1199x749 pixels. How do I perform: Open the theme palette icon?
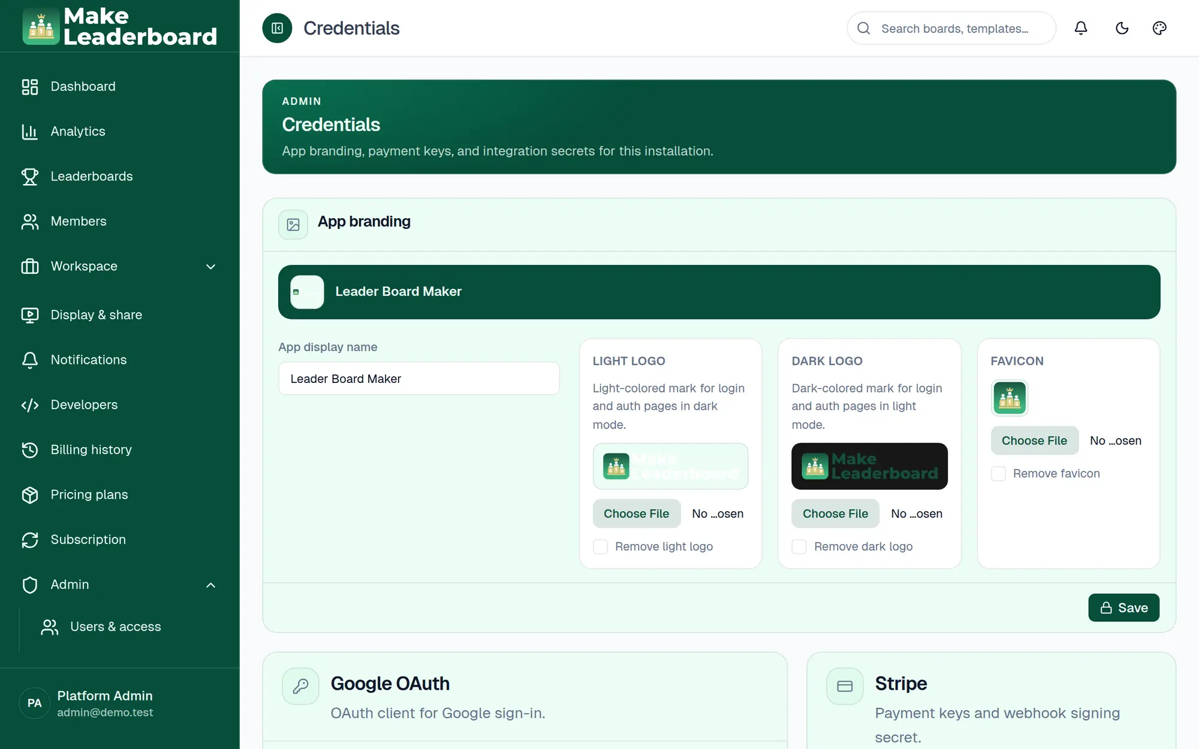pos(1159,28)
